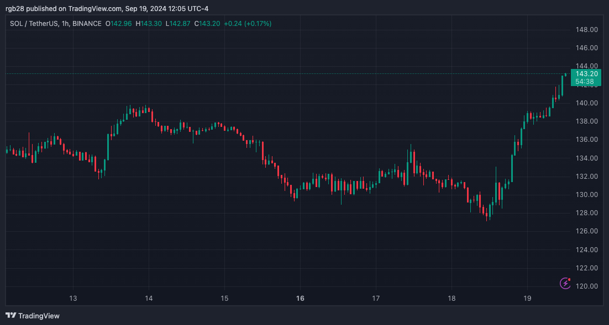The height and width of the screenshot is (325, 609).
Task: Click the Low value 142.87
Action: pos(180,24)
